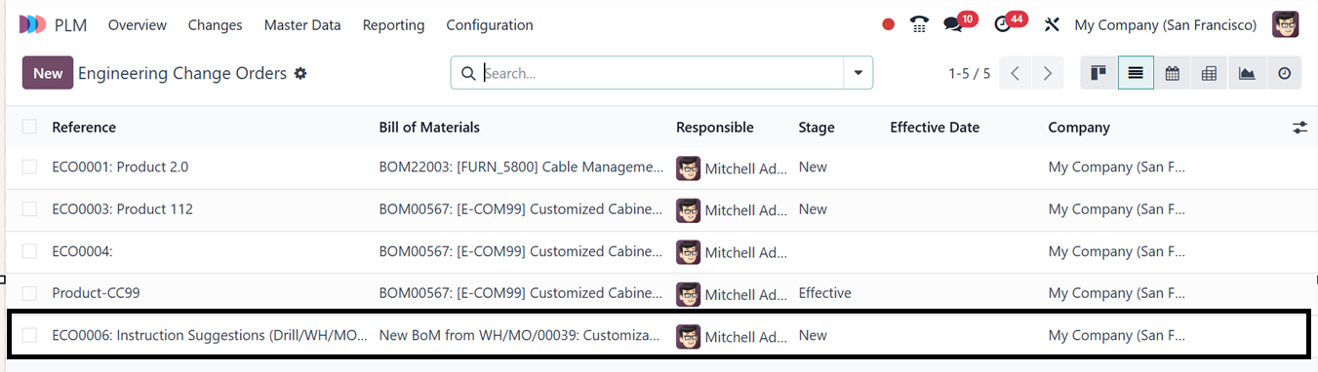The image size is (1318, 372).
Task: Click Mitchell avatar in ECO0001 row
Action: (689, 168)
